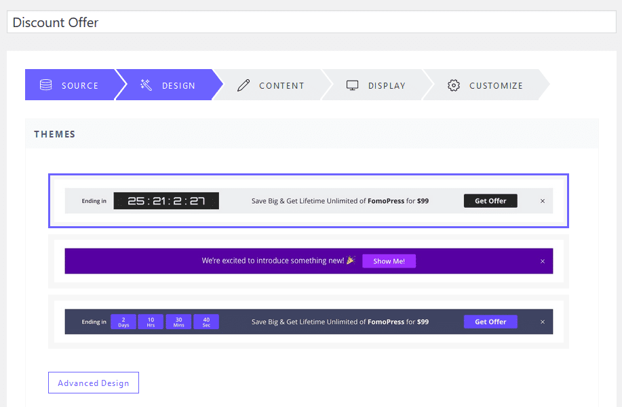Click the black Get Offer button
Image resolution: width=622 pixels, height=407 pixels.
coord(490,200)
